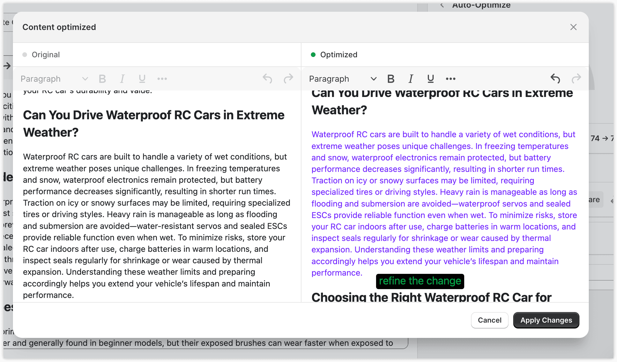Click the right arrow icon in background sidebar
Viewport: 617px width, 362px height.
pos(7,66)
